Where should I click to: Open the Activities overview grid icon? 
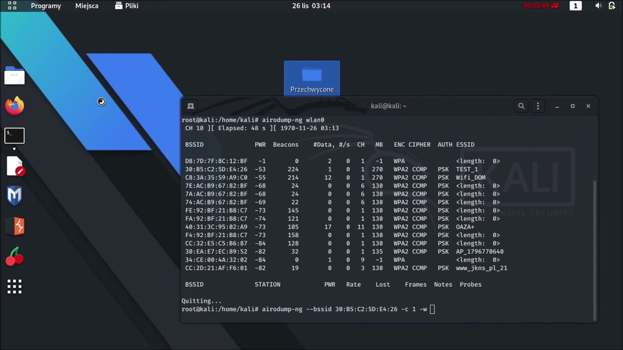click(12, 6)
